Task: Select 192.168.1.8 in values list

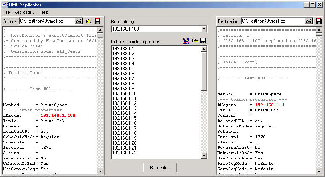Action: click(x=123, y=84)
